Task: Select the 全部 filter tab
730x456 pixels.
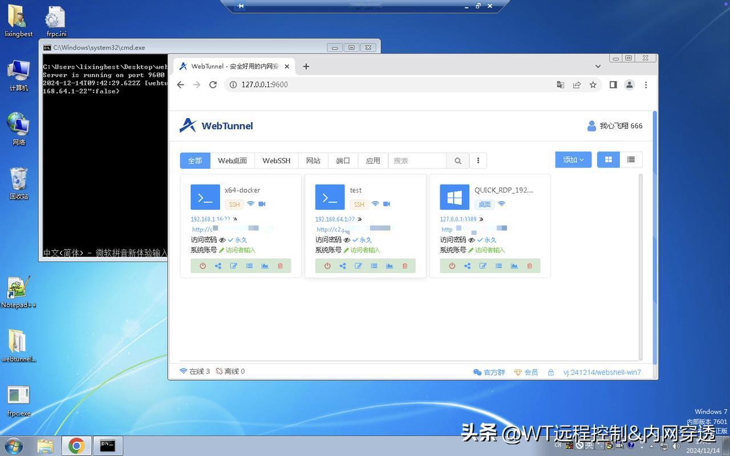Action: [x=195, y=161]
